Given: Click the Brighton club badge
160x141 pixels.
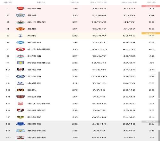Looking at the screenshot, I should pos(20,43).
